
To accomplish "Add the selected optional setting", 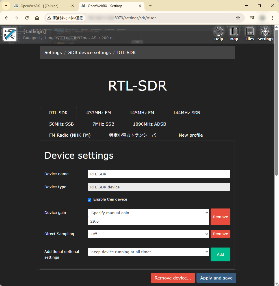I will pyautogui.click(x=220, y=254).
